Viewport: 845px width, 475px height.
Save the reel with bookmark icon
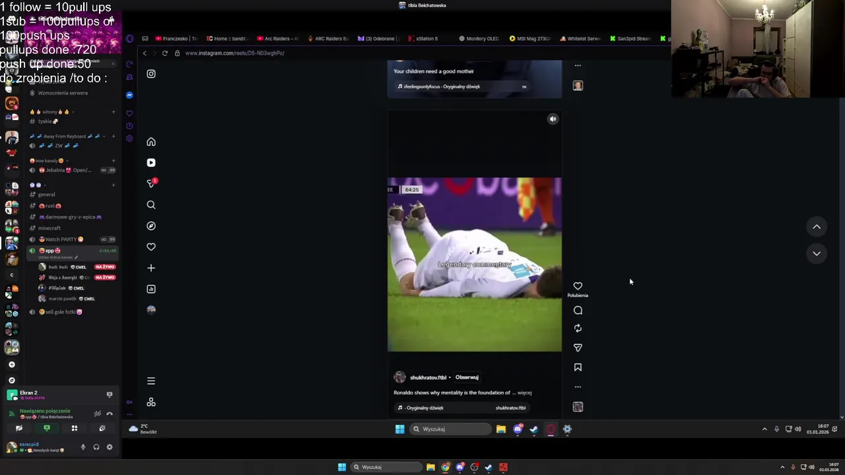point(578,367)
